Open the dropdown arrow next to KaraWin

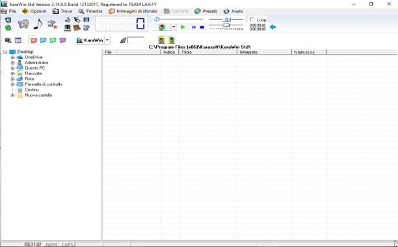(107, 40)
